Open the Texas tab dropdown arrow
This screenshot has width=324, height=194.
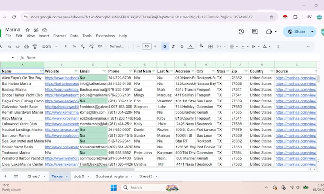67,176
